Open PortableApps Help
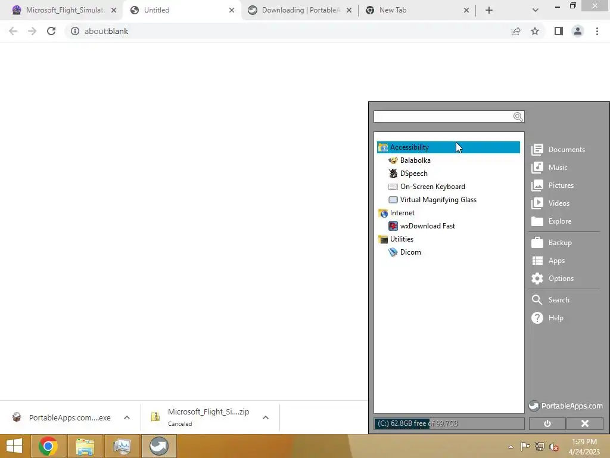The height and width of the screenshot is (458, 610). click(547, 318)
